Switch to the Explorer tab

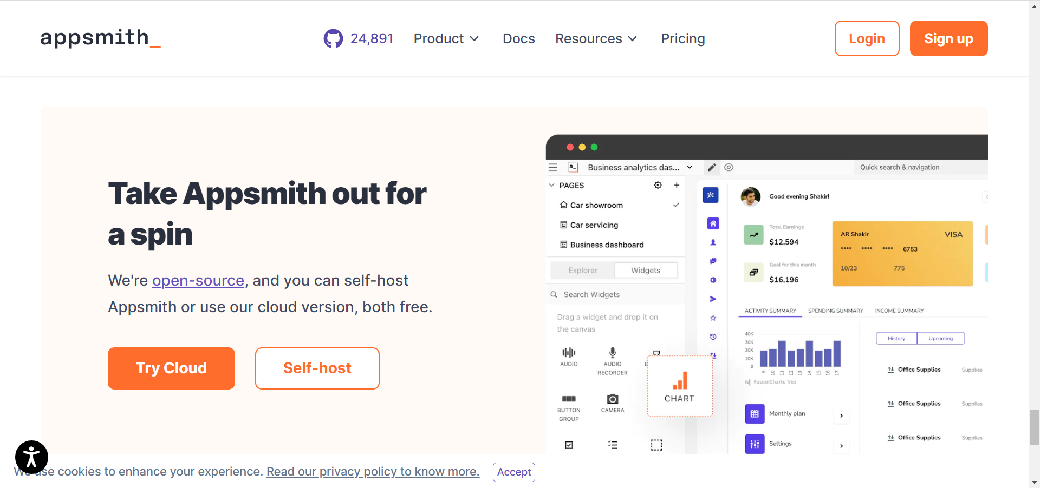(583, 271)
